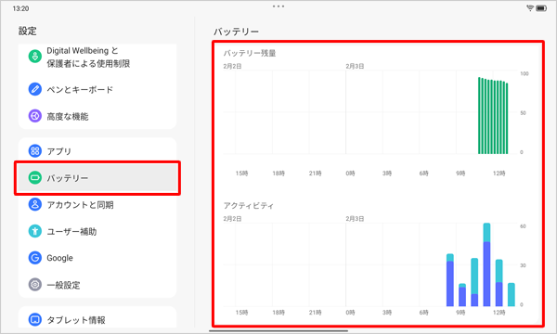This screenshot has height=334, width=557.
Task: Open 一般設定 settings entry
Action: (97, 285)
